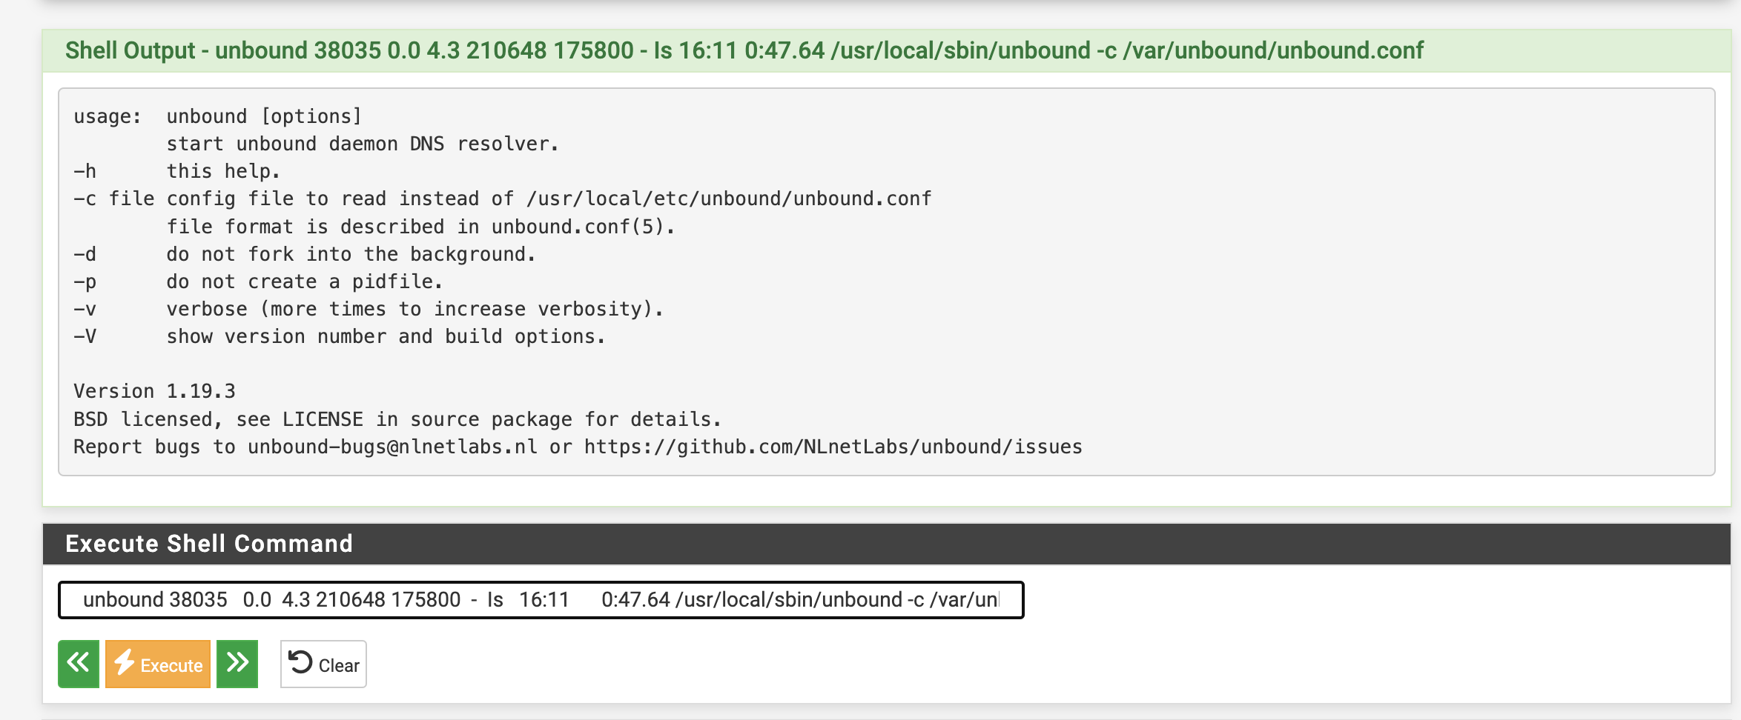Click 'usage: unbound [options]' output line
Image resolution: width=1741 pixels, height=720 pixels.
217,116
